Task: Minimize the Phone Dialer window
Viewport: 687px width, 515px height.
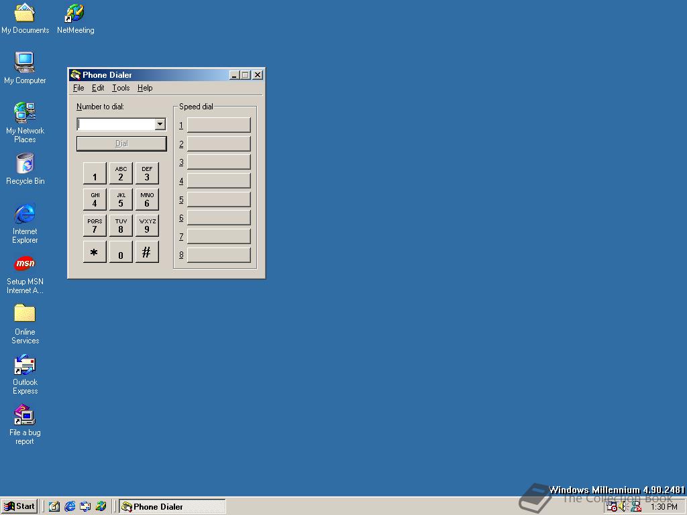Action: coord(234,75)
